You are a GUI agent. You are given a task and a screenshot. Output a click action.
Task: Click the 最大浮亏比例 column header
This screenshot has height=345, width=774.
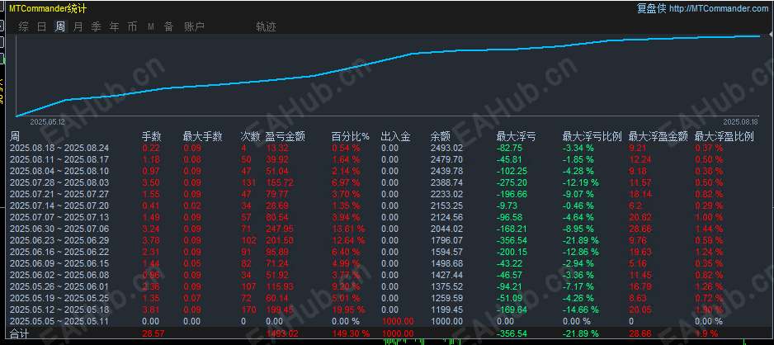(592, 137)
